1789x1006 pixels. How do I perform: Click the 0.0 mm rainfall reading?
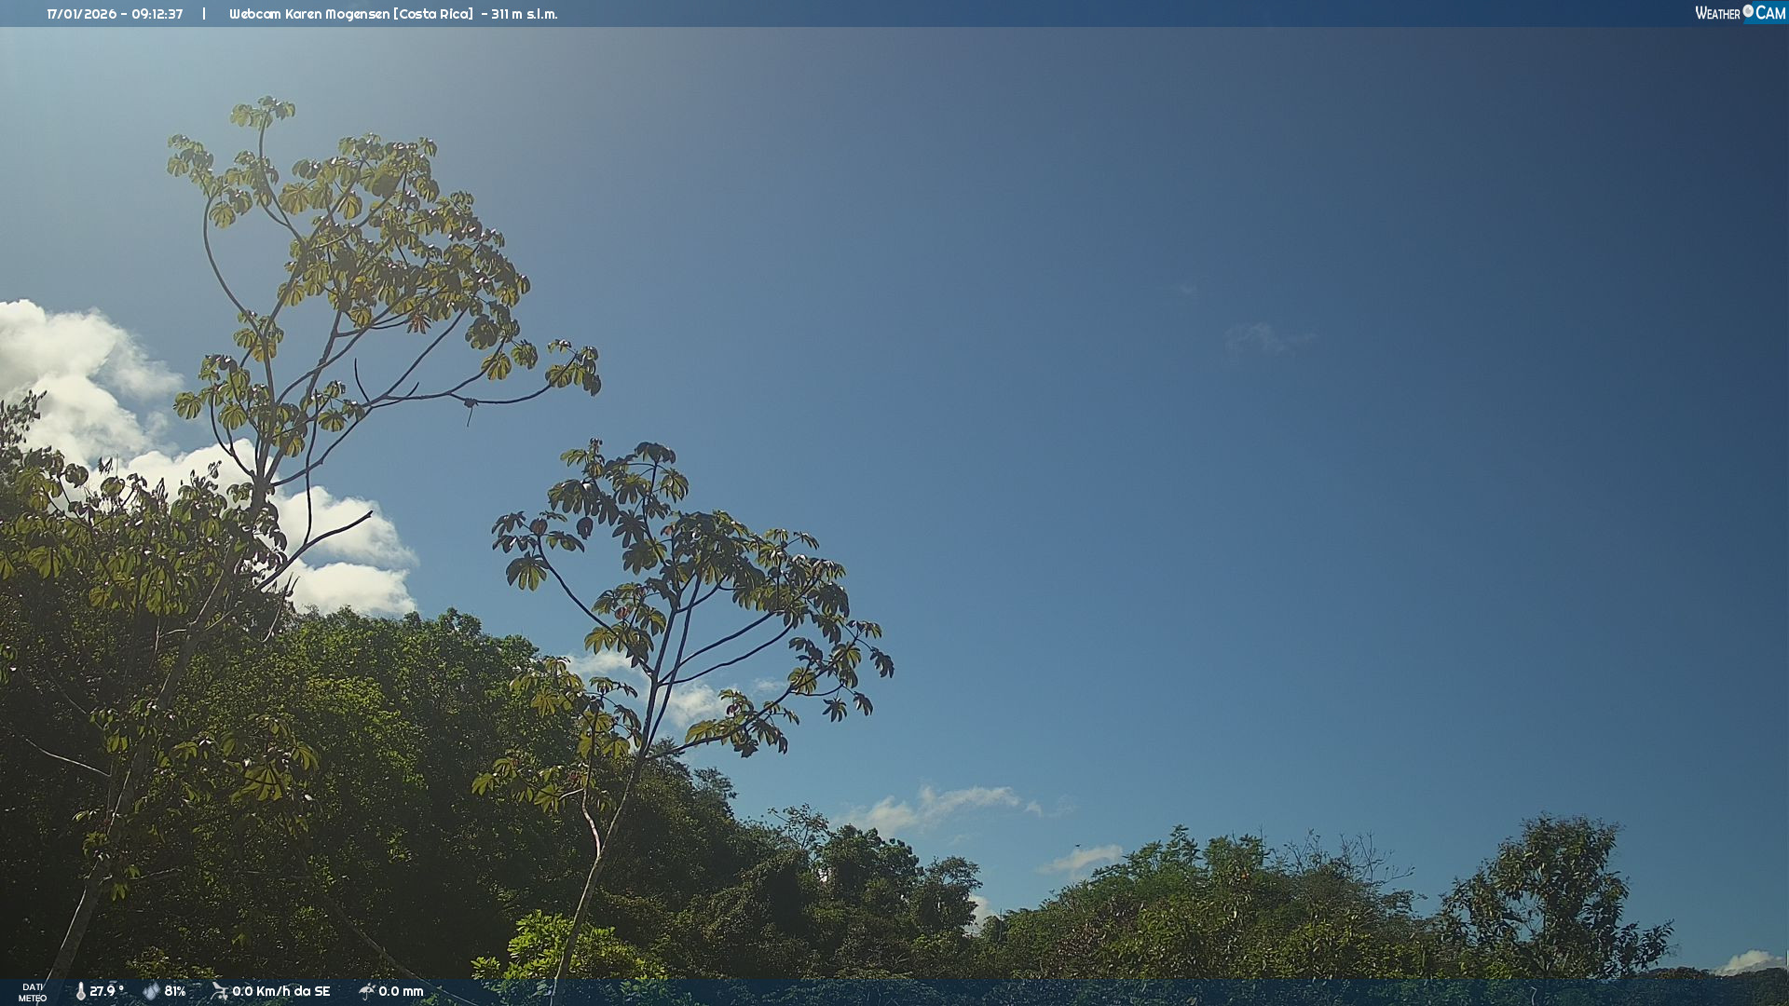401,991
